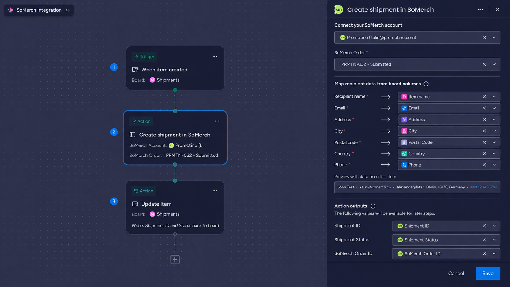510x287 pixels.
Task: Click the 'Postal code' field label
Action: click(346, 142)
